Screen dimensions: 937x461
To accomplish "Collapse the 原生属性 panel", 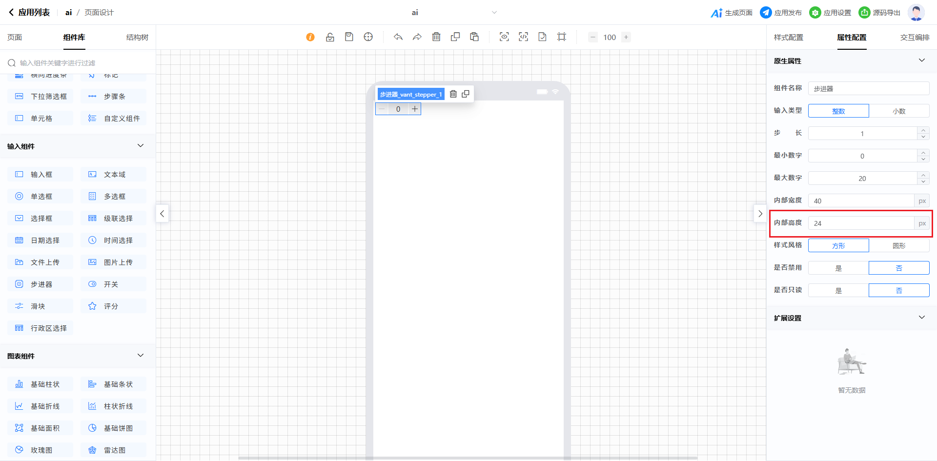I will pos(921,60).
